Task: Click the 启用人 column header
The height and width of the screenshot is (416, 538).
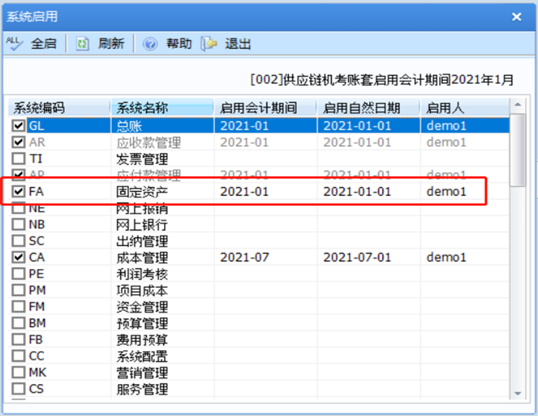Action: pyautogui.click(x=465, y=108)
